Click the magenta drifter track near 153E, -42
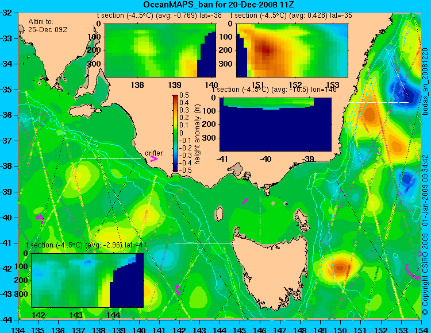This screenshot has width=431, height=333. [x=411, y=272]
